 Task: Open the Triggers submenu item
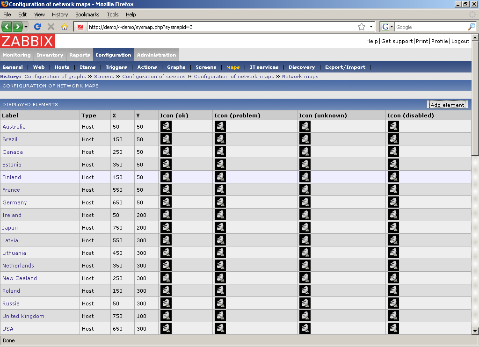pos(116,67)
